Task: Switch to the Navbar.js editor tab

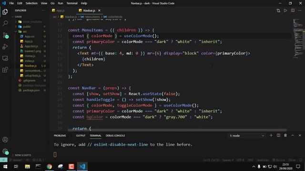Action: [89, 10]
